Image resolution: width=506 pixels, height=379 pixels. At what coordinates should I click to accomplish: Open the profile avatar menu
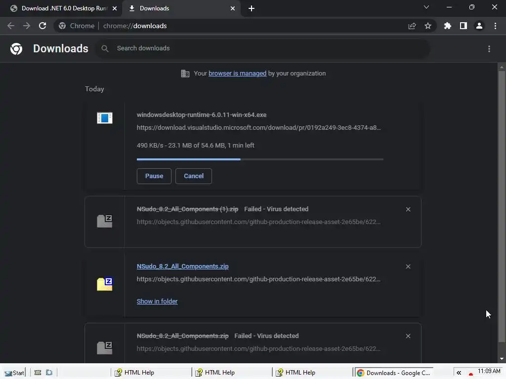click(x=479, y=26)
